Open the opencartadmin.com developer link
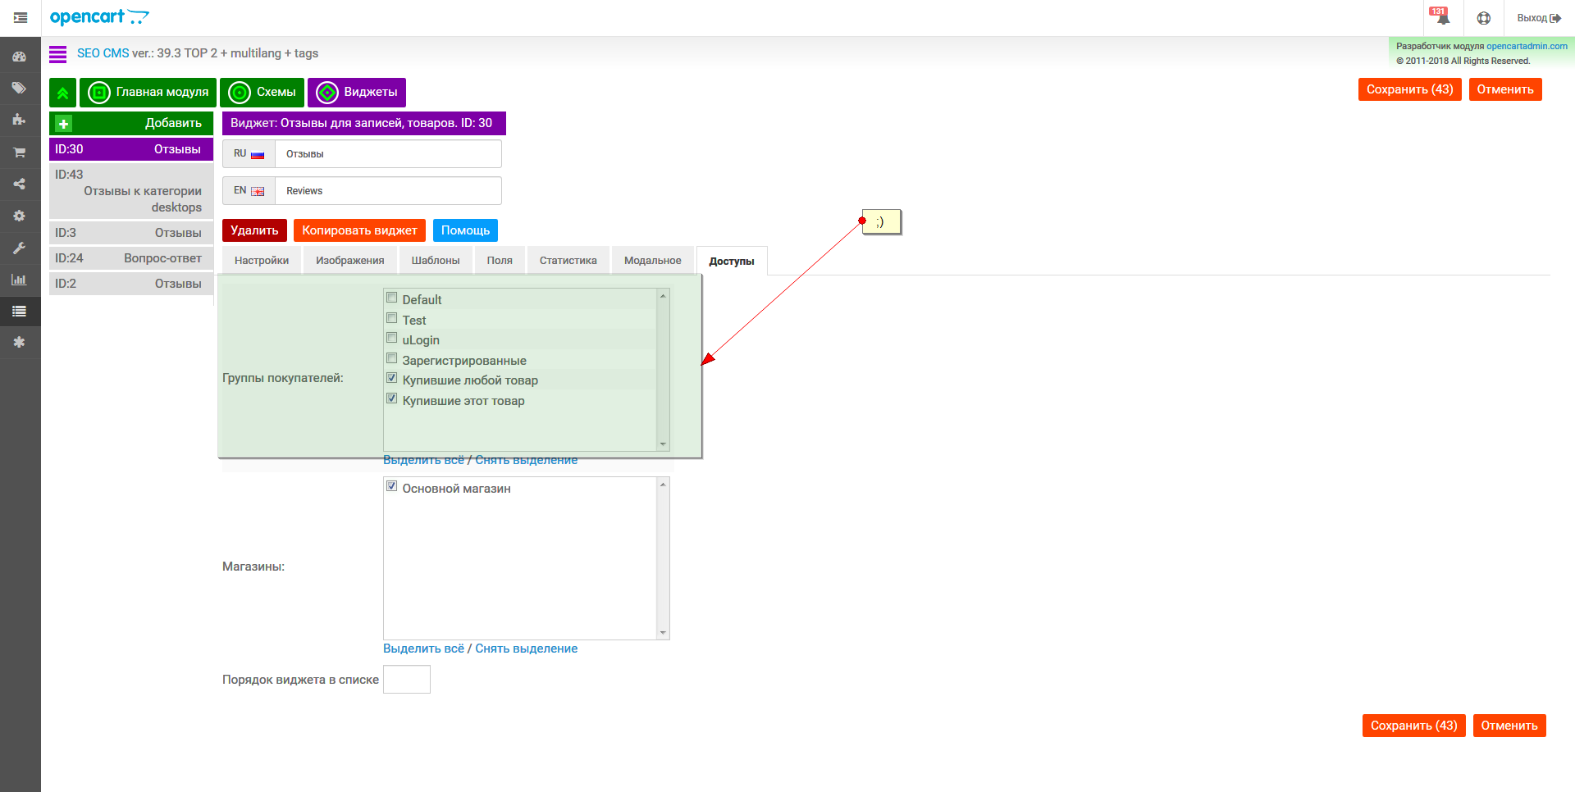The image size is (1575, 792). click(1527, 46)
